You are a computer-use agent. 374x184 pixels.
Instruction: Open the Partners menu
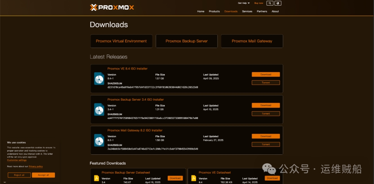click(x=262, y=11)
